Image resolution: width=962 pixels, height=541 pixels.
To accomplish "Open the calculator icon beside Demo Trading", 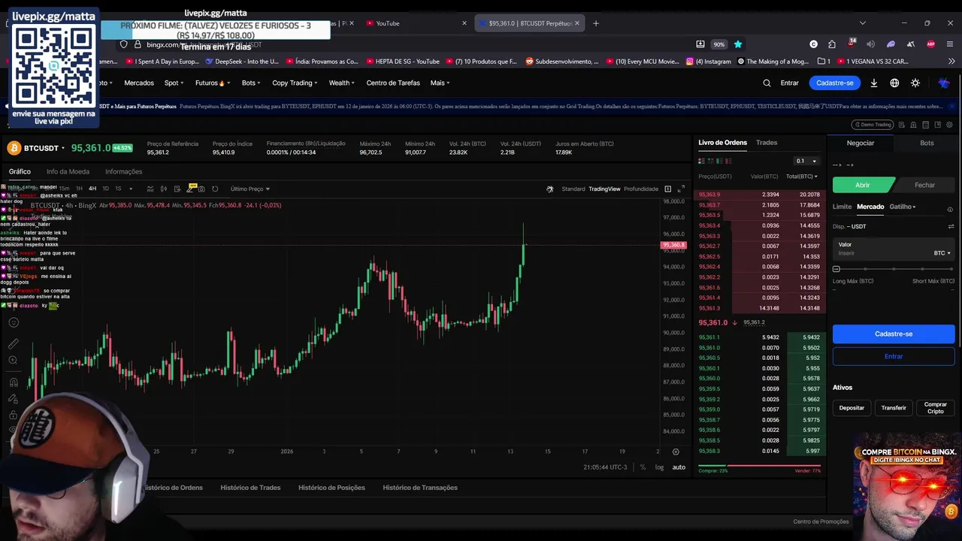I will [x=925, y=125].
